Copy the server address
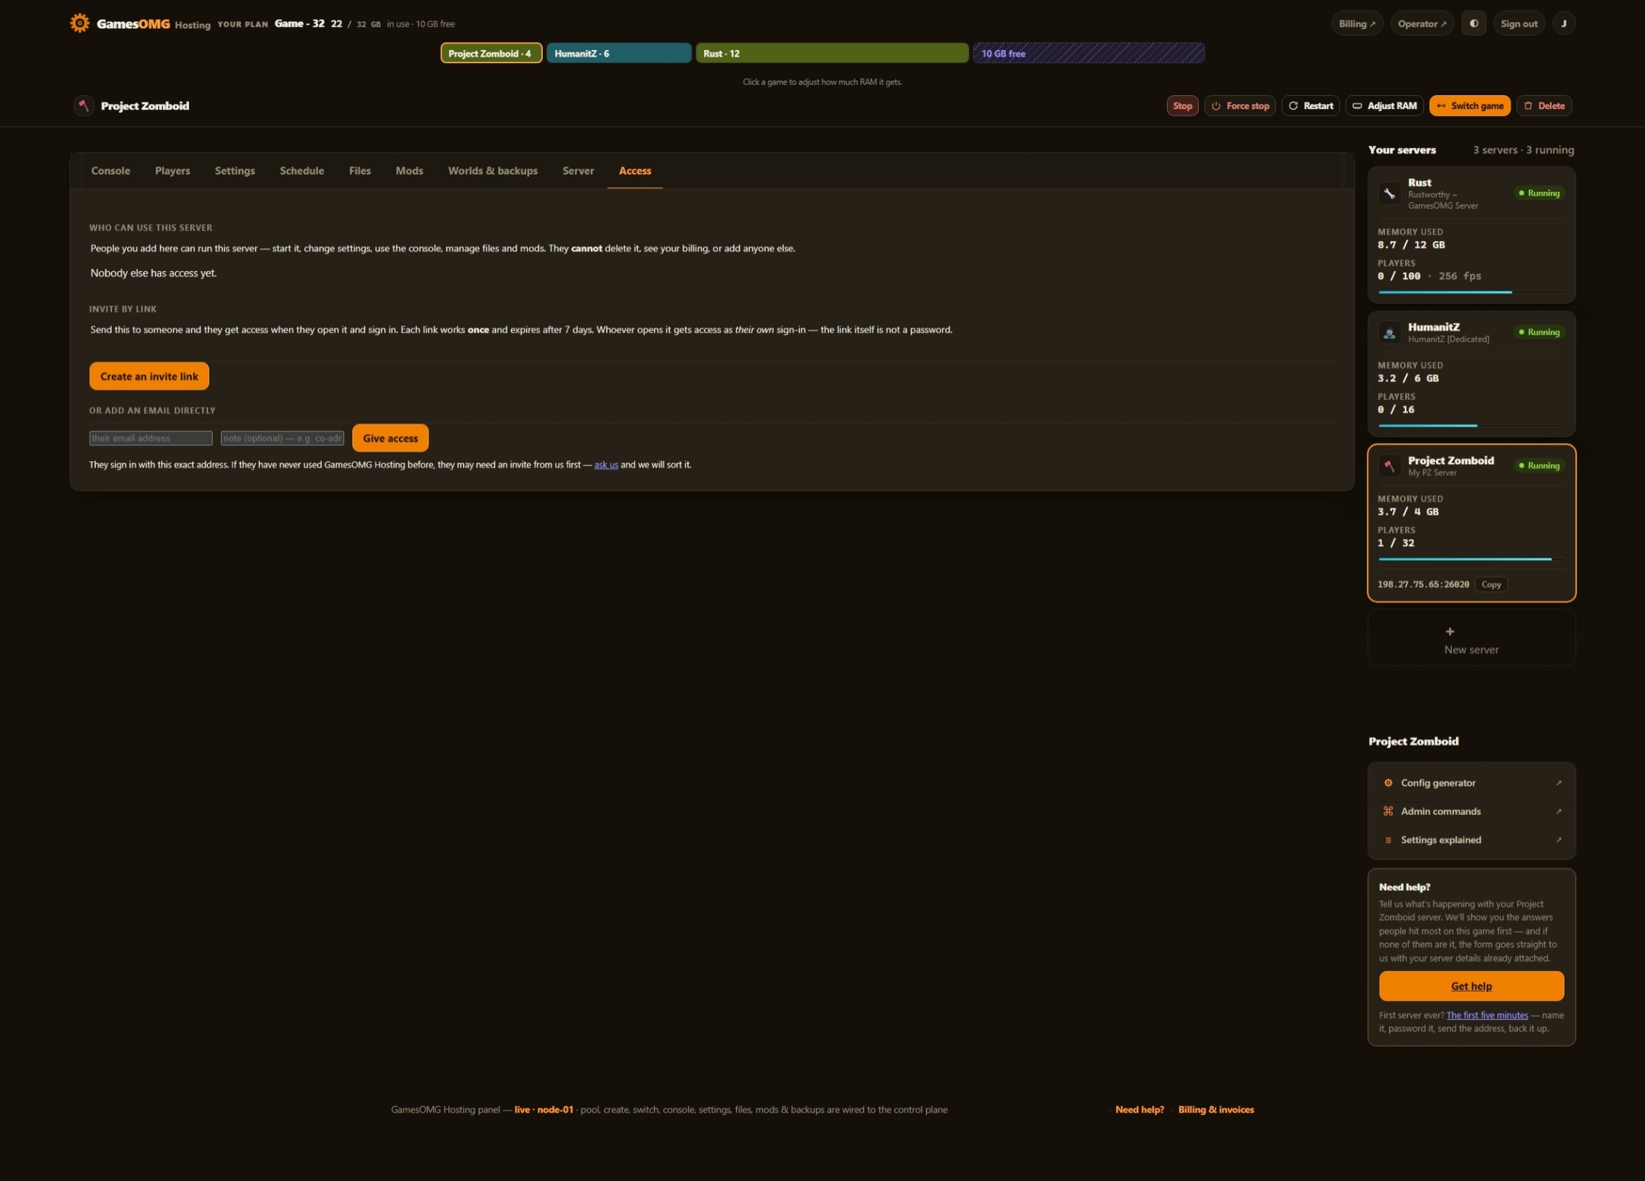The height and width of the screenshot is (1181, 1645). [x=1491, y=585]
